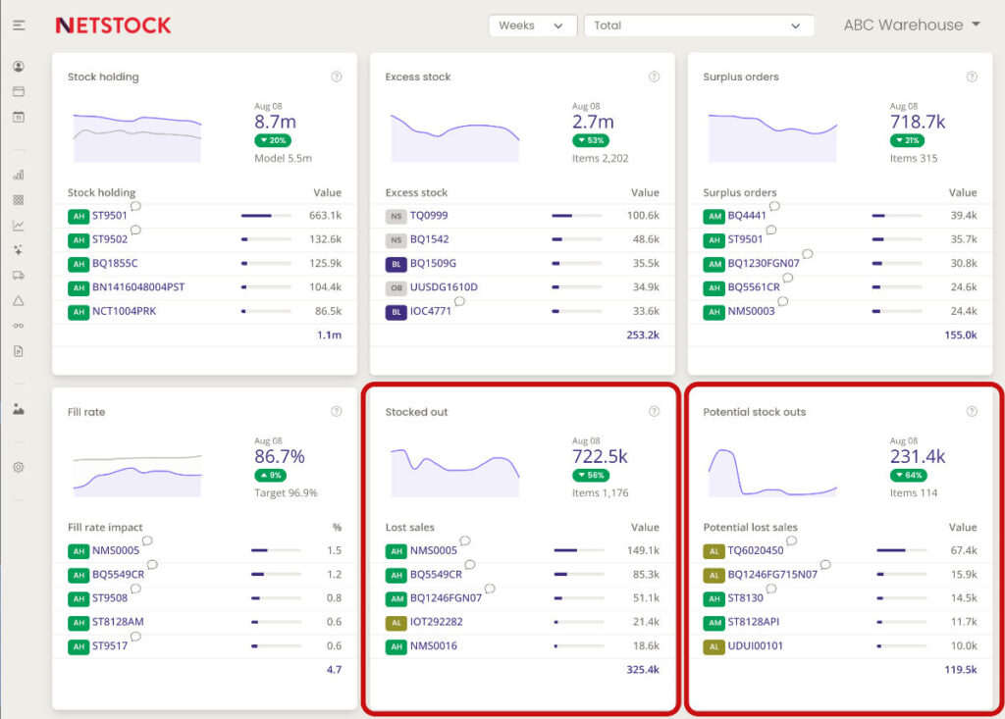Image resolution: width=1005 pixels, height=719 pixels.
Task: Select the grid dashboard icon in sidebar
Action: pos(17,200)
